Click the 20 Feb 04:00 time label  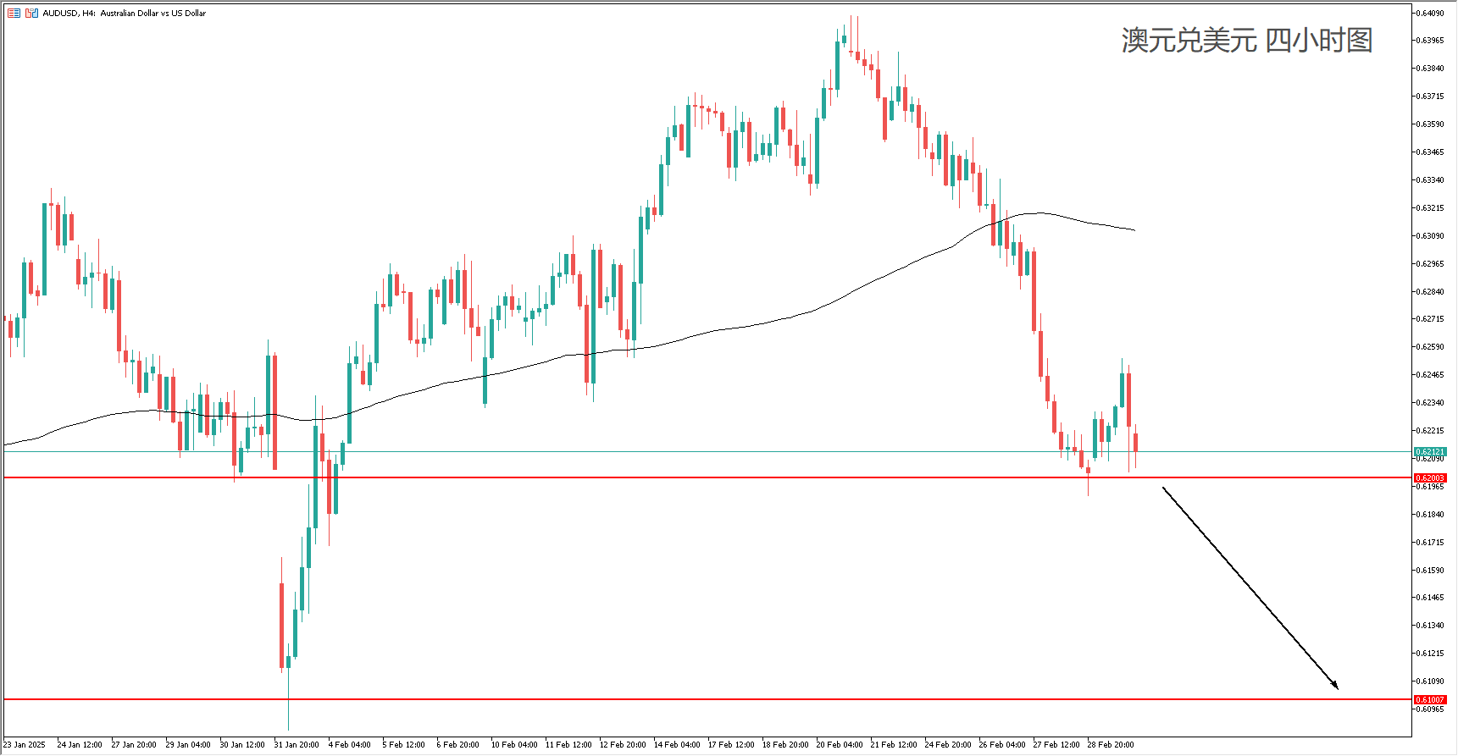[x=840, y=745]
